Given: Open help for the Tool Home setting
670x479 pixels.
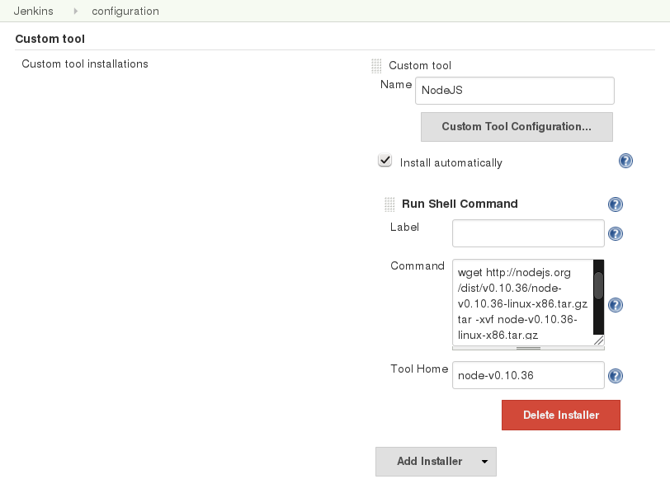Looking at the screenshot, I should [x=615, y=374].
